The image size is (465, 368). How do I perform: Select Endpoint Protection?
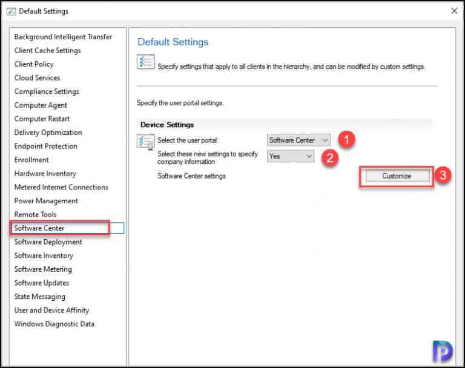[x=45, y=146]
